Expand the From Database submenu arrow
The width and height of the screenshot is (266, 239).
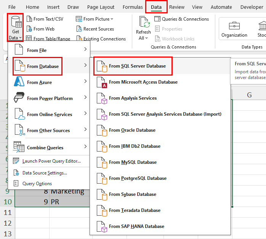pyautogui.click(x=85, y=65)
